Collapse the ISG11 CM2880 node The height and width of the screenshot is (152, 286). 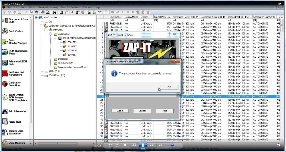pyautogui.click(x=55, y=38)
